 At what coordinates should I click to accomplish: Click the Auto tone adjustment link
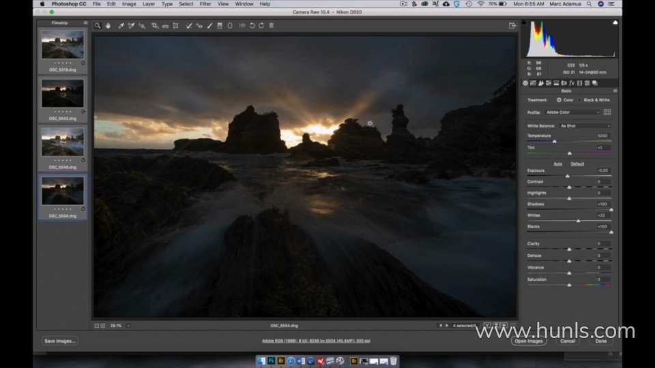(557, 164)
